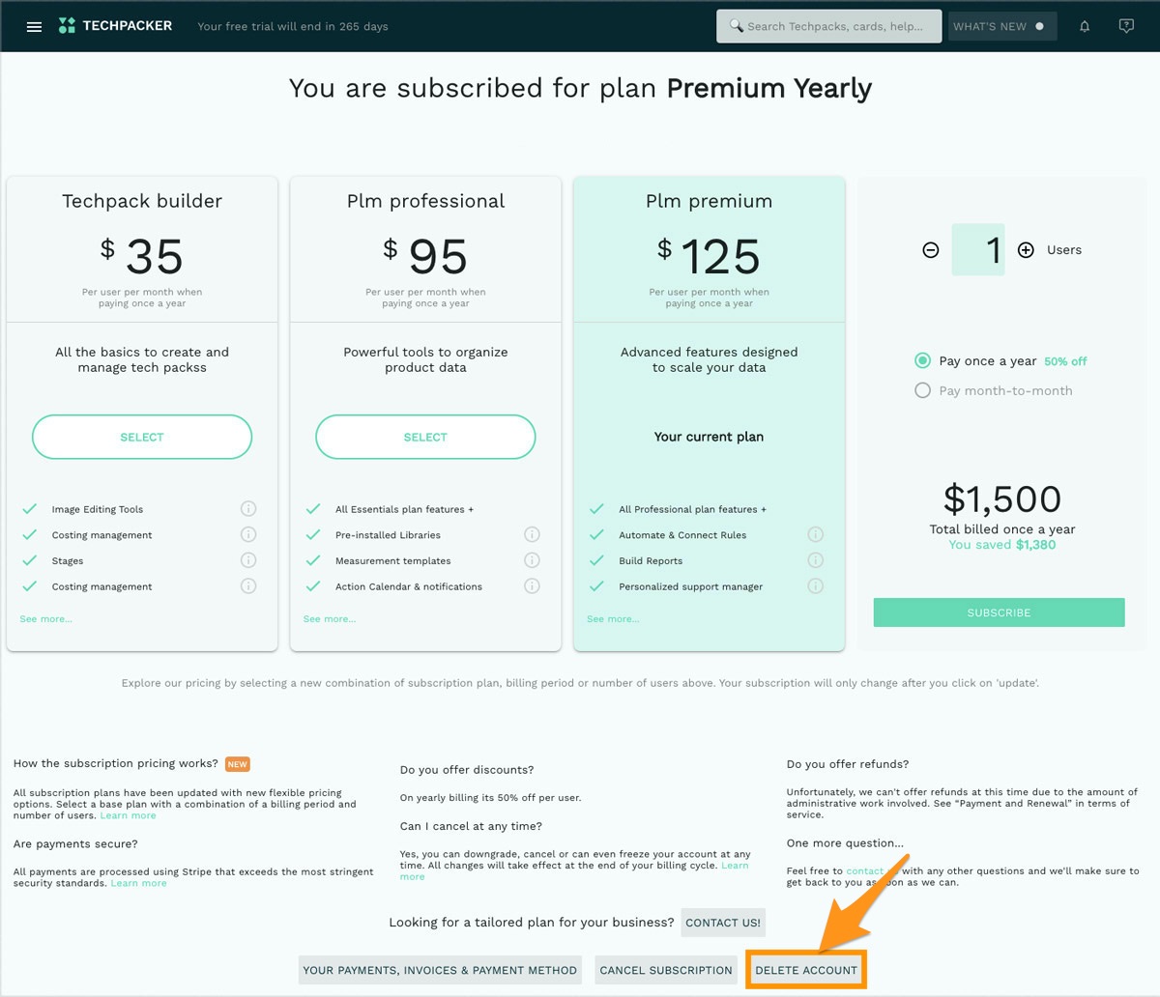Open the notifications bell
This screenshot has height=997, width=1160.
click(1085, 26)
